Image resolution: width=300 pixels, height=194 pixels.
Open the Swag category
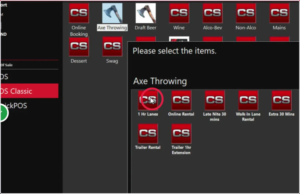click(x=112, y=47)
